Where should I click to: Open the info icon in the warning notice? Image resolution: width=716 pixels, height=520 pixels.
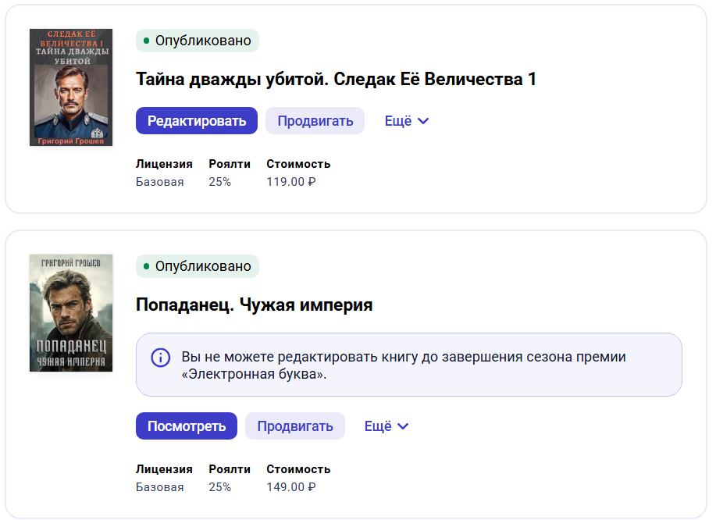160,358
